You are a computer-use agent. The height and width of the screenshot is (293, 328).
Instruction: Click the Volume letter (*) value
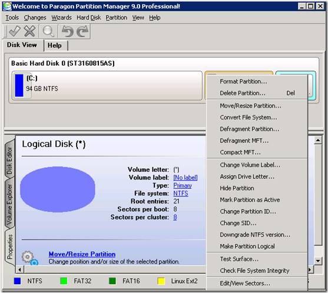point(176,169)
